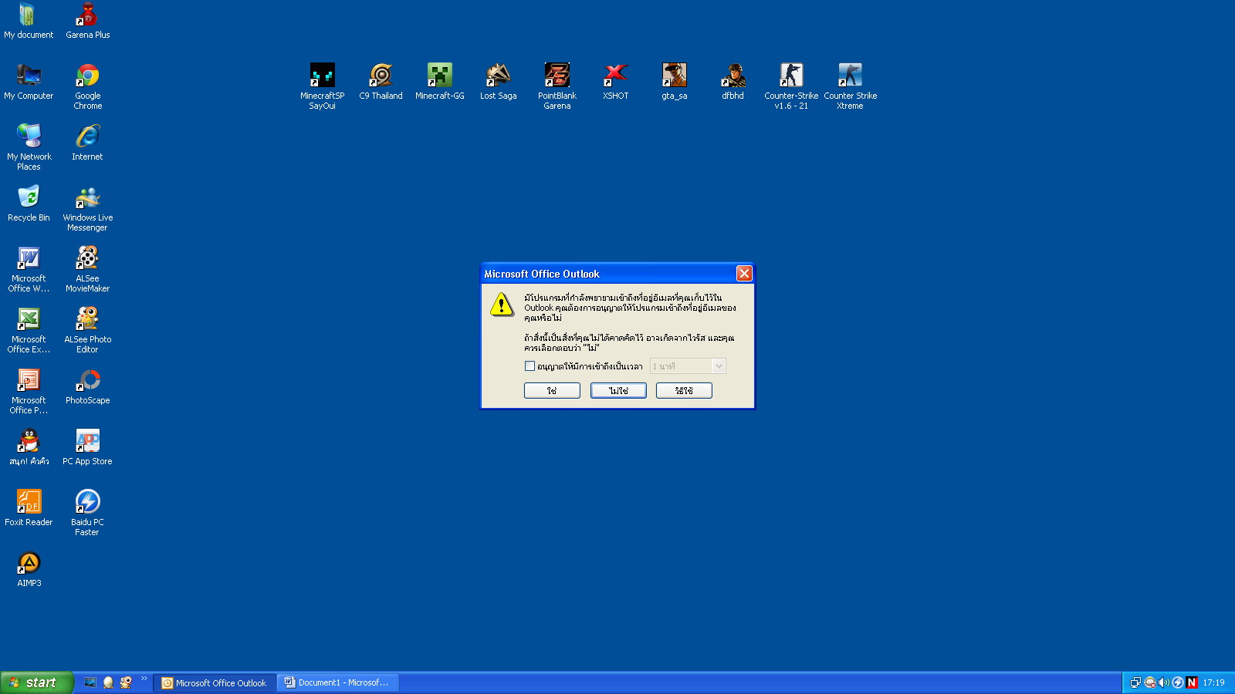Select the Microsoft Office PowerPoint shortcut
The width and height of the screenshot is (1235, 694).
tap(29, 390)
